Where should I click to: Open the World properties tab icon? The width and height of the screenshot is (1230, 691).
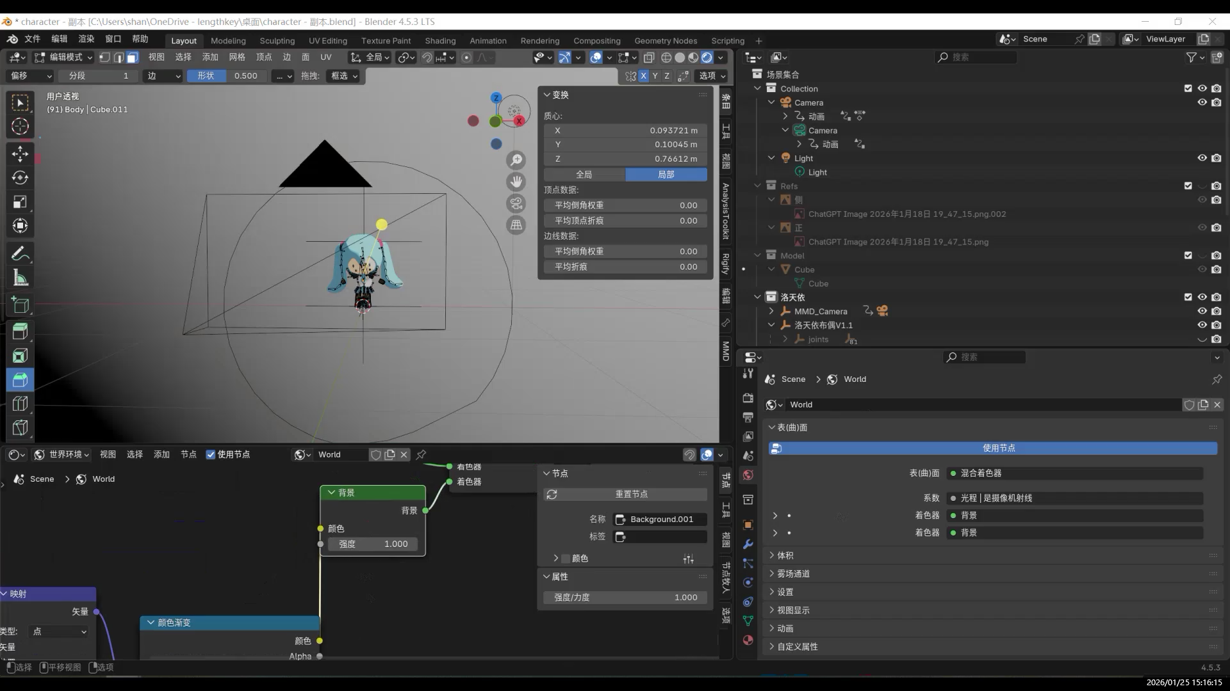748,475
